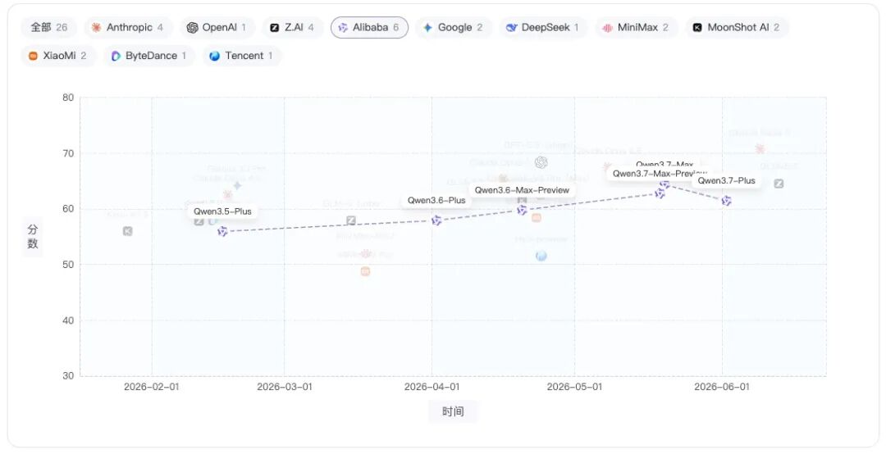The image size is (886, 454).
Task: Toggle the Z.AI 4 filter
Action: 292,27
